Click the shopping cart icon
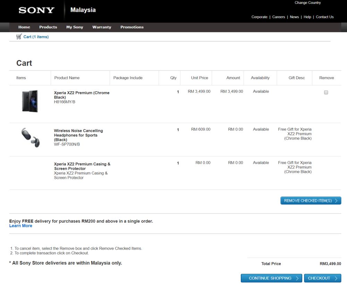The height and width of the screenshot is (286, 347). coord(19,36)
